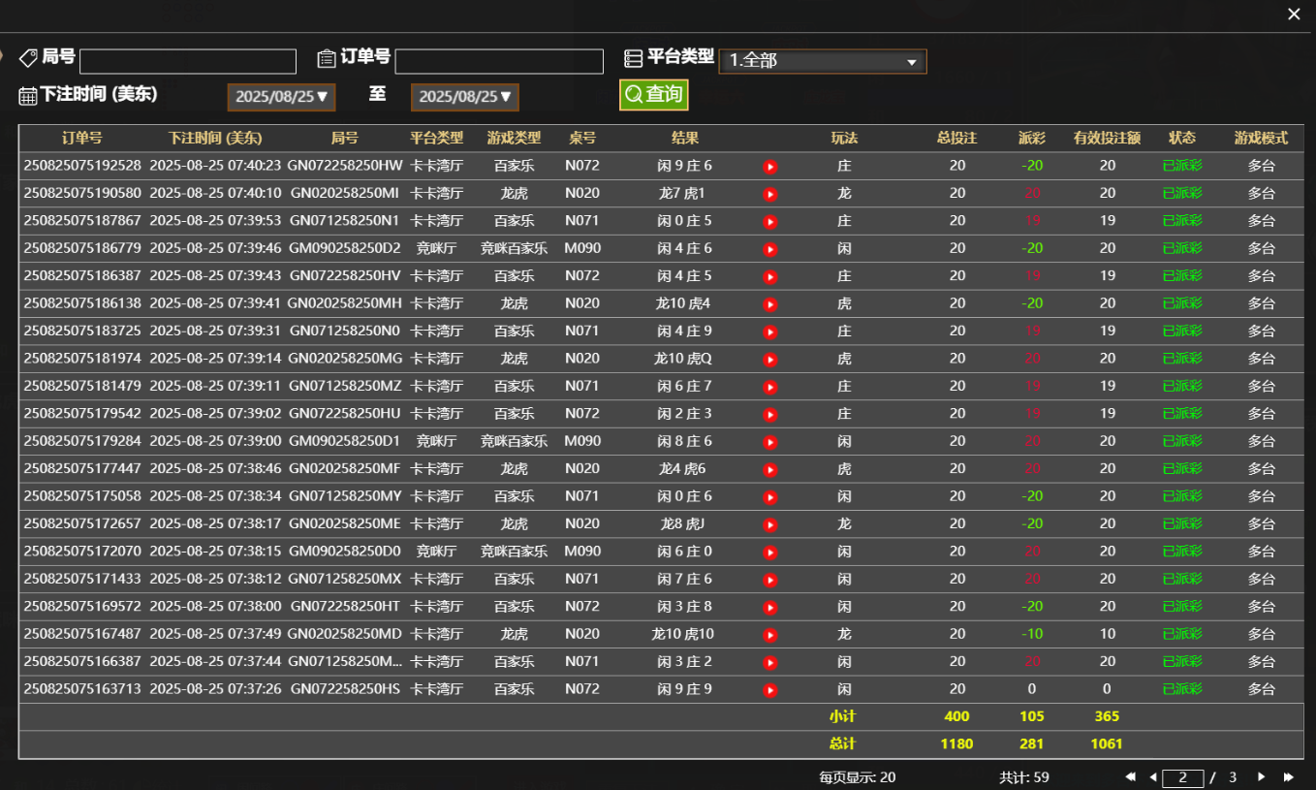The width and height of the screenshot is (1316, 790).
Task: Play replay for order 250825075192528
Action: click(x=769, y=166)
